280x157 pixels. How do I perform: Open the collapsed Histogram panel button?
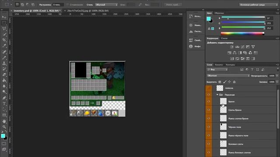196,31
